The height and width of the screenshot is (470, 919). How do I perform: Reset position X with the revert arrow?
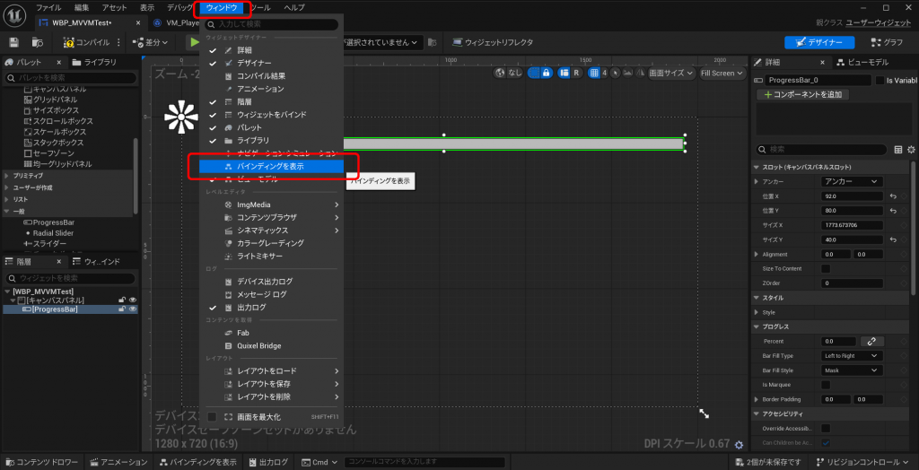tap(893, 196)
